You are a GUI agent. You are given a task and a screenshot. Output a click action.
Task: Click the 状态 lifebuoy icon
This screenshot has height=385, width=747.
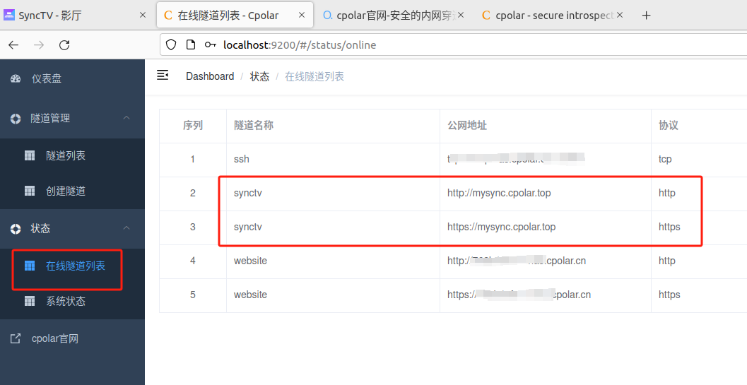(x=16, y=229)
